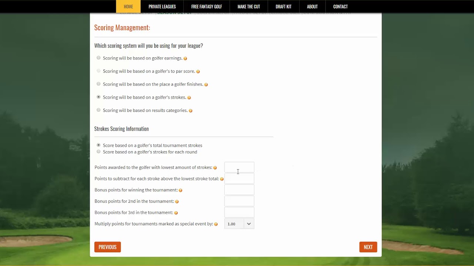Click the Previous button
This screenshot has height=266, width=474.
[x=107, y=247]
